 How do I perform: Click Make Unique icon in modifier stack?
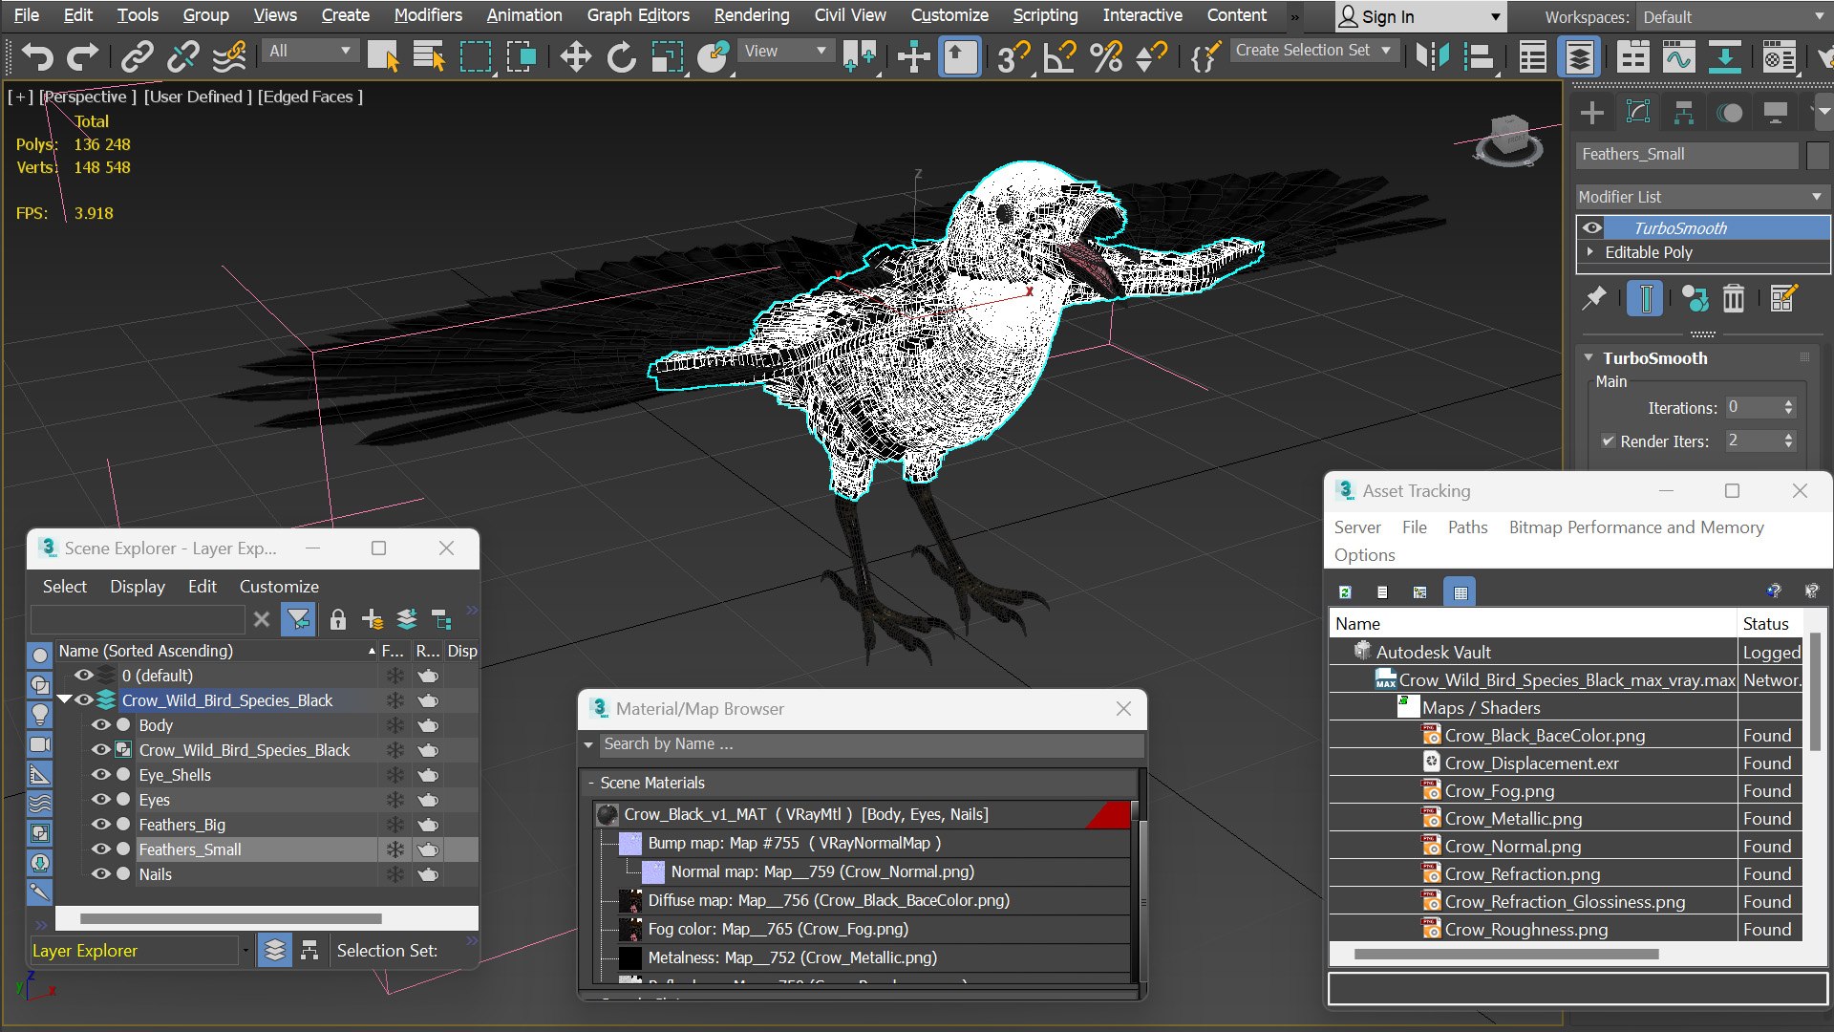point(1695,299)
